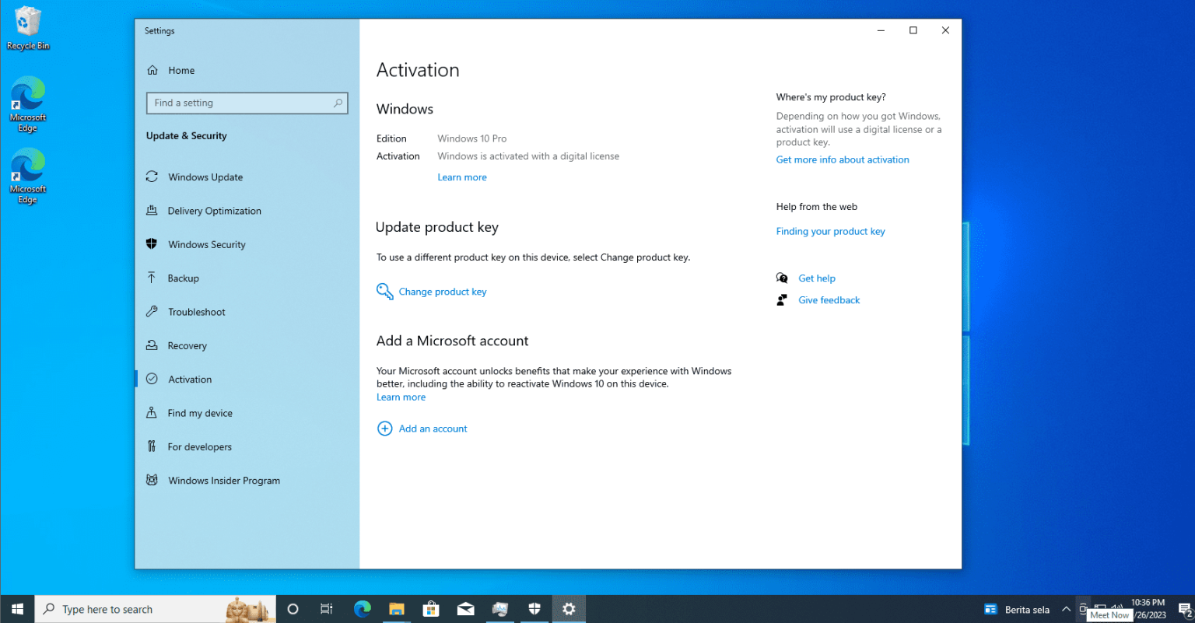Image resolution: width=1195 pixels, height=623 pixels.
Task: Click the key icon beside Change product key
Action: click(x=384, y=291)
